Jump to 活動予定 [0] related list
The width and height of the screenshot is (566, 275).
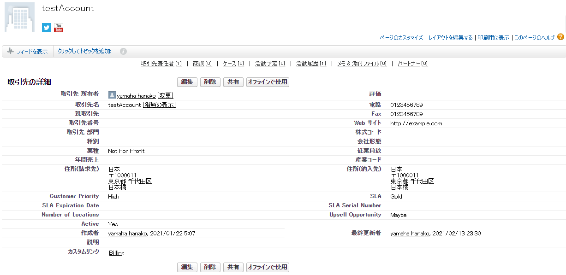point(270,64)
